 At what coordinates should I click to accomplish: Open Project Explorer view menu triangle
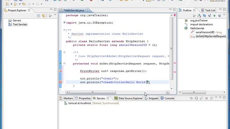55,15
